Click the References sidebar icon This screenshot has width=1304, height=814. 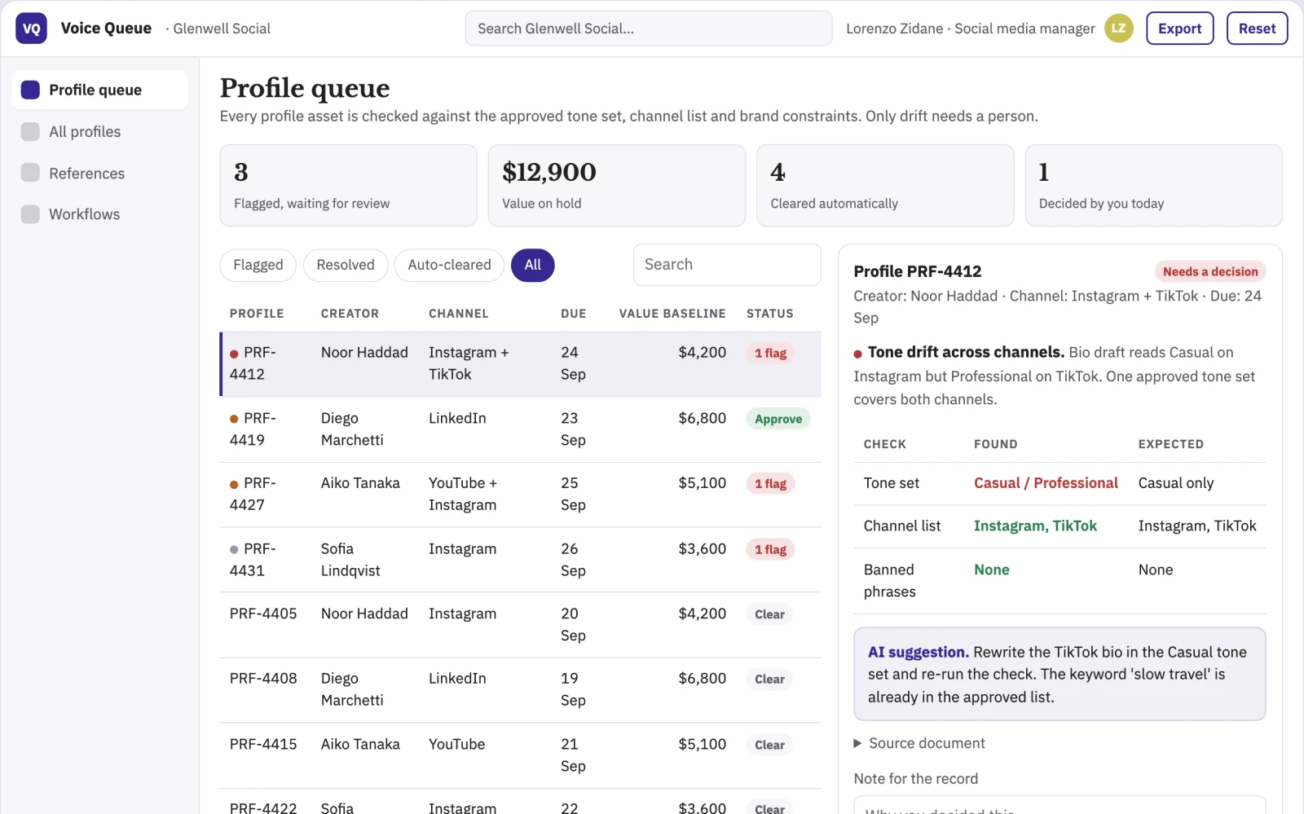click(x=30, y=173)
